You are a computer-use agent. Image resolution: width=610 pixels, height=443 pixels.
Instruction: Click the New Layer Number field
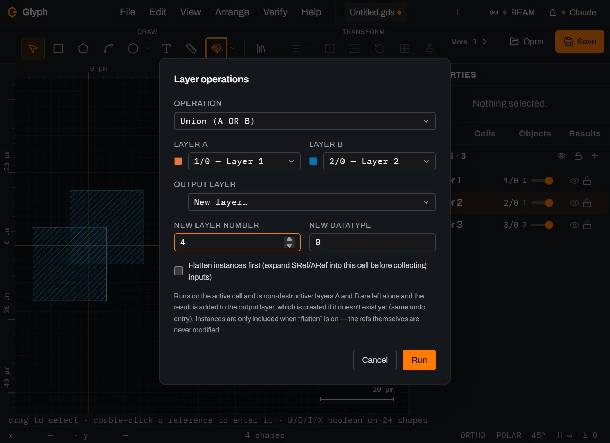[237, 242]
